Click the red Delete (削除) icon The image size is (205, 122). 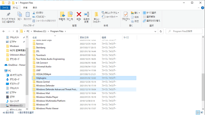79,14
